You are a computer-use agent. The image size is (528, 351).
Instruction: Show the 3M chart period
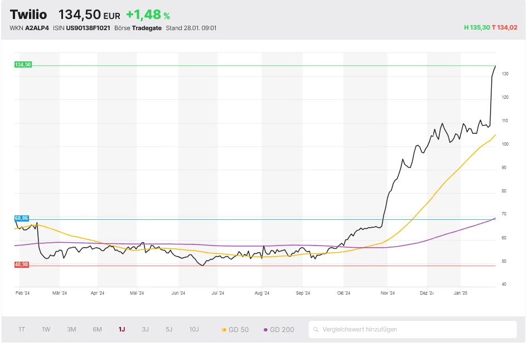pos(71,329)
